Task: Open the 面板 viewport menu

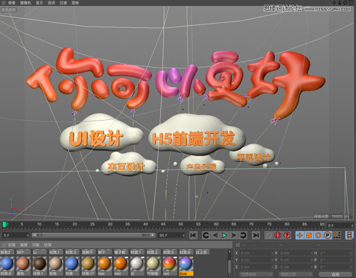Action: point(75,3)
